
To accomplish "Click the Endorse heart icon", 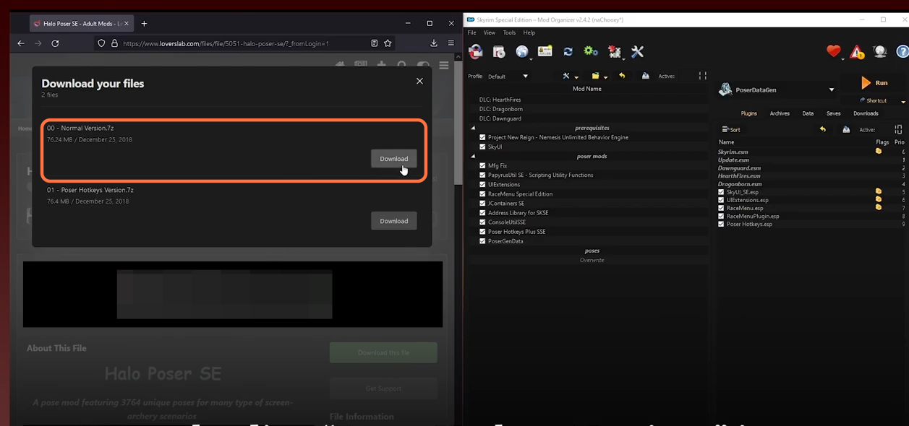I will point(834,51).
